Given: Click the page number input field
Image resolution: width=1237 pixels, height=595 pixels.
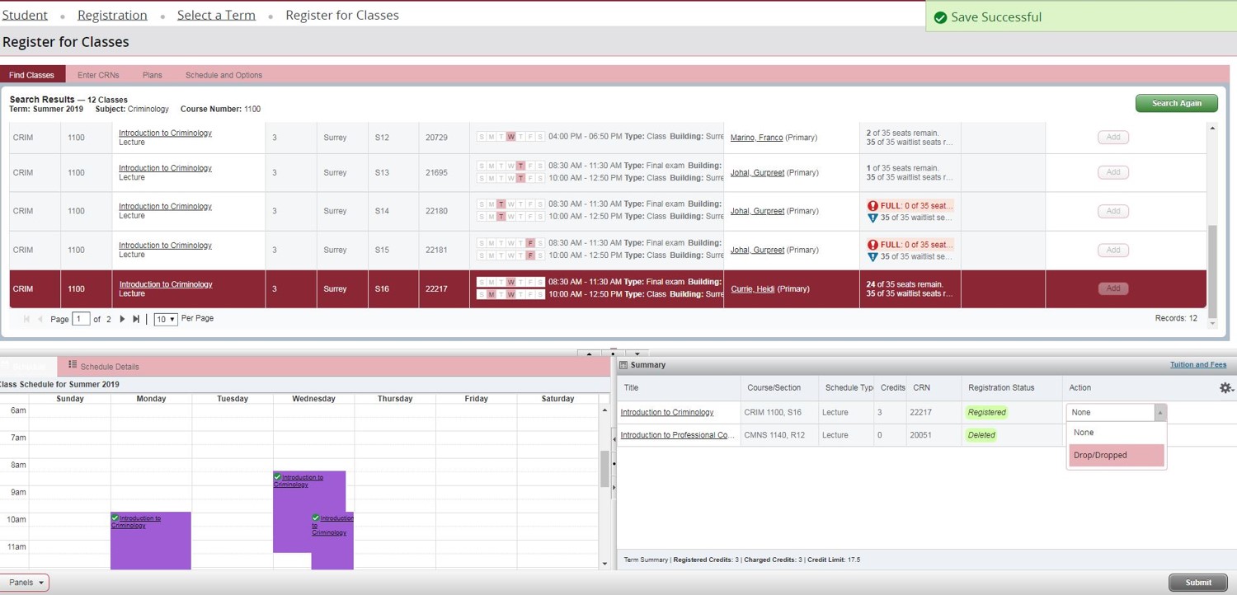Looking at the screenshot, I should [81, 319].
